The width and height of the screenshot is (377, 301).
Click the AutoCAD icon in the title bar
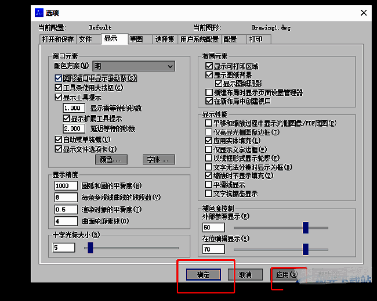coord(39,12)
